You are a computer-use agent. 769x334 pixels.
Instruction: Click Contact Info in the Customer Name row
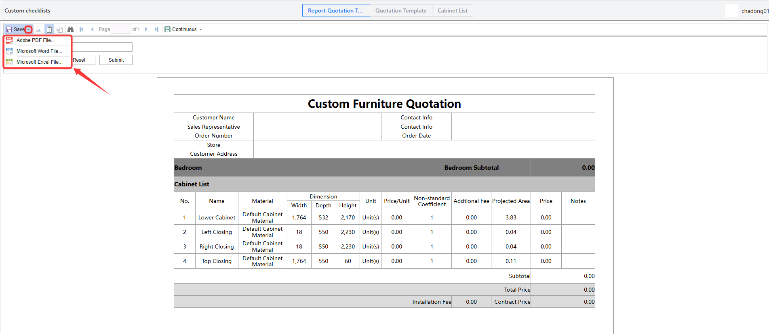(x=417, y=117)
